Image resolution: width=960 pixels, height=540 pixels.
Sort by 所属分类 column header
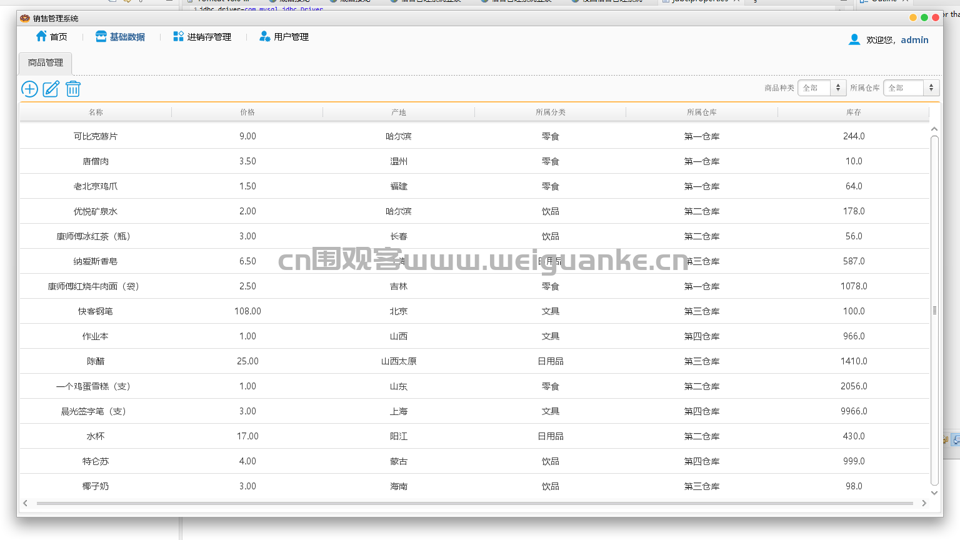(x=551, y=112)
